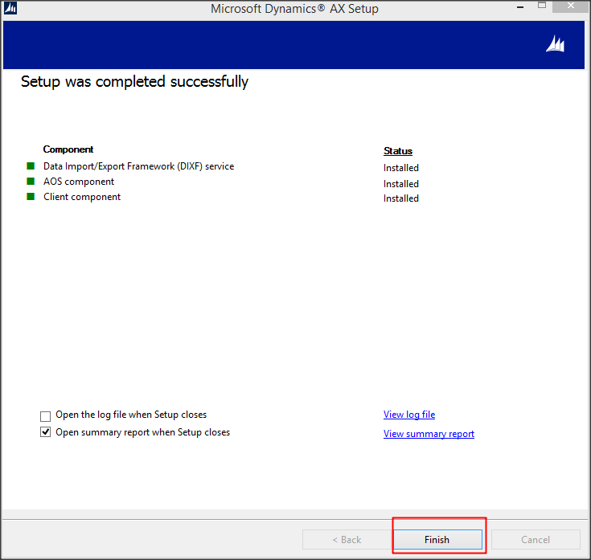Click green status square for Client component
Screen dimensions: 591x560
[31, 196]
